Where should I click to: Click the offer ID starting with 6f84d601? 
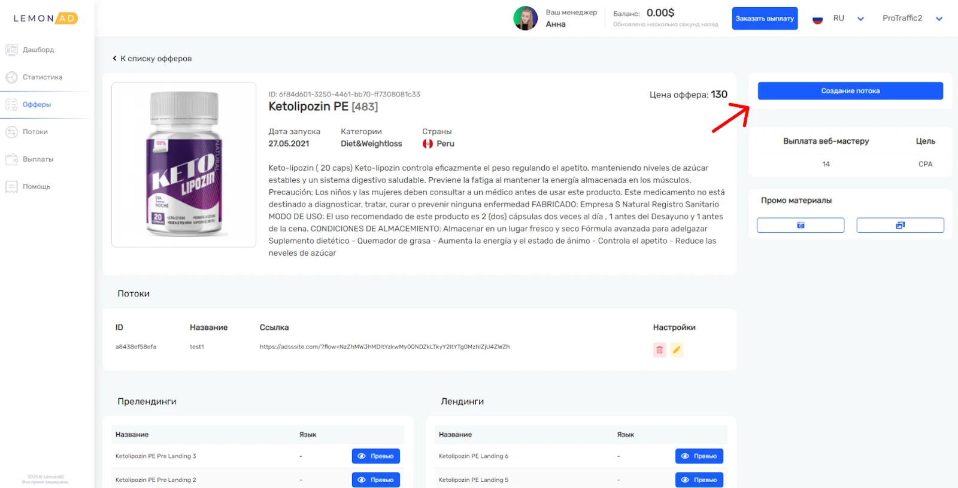(344, 94)
